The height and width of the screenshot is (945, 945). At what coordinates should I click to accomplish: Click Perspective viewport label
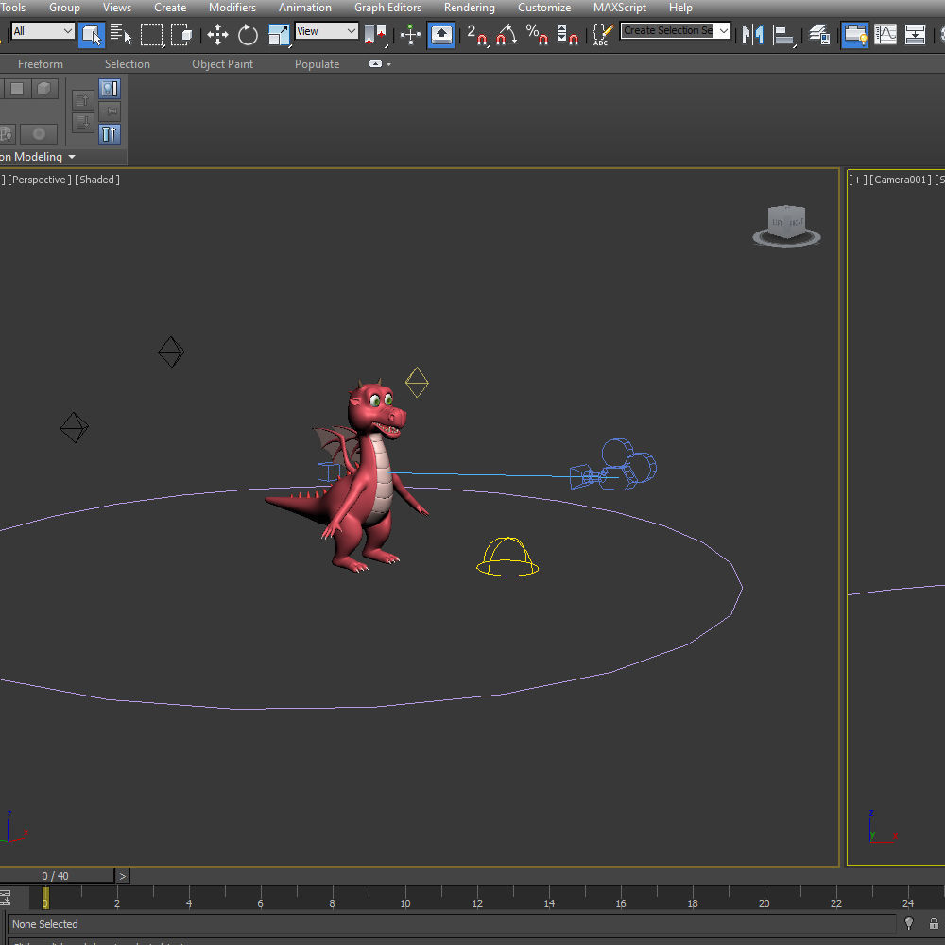(x=39, y=180)
